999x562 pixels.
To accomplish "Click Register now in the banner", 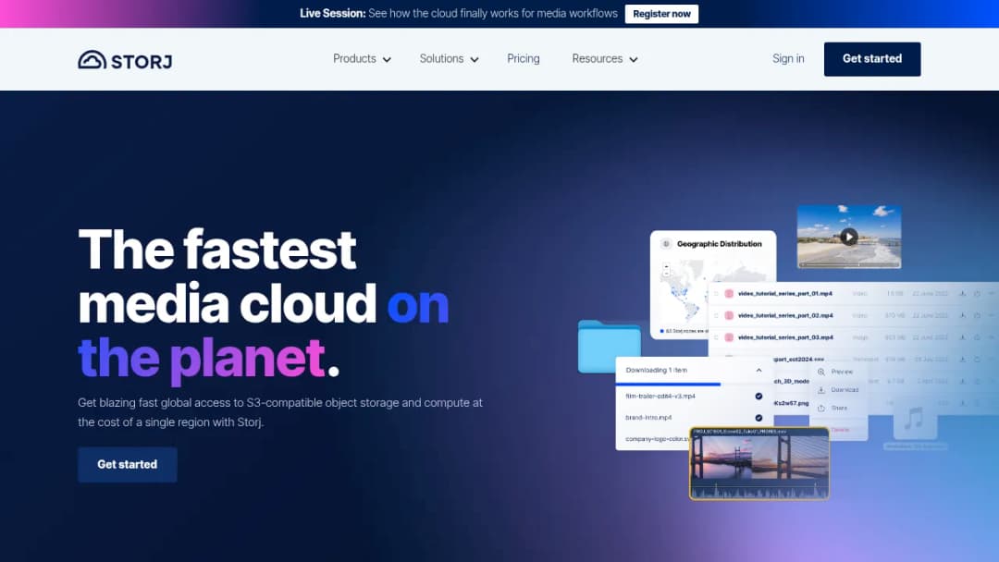I will [x=661, y=13].
